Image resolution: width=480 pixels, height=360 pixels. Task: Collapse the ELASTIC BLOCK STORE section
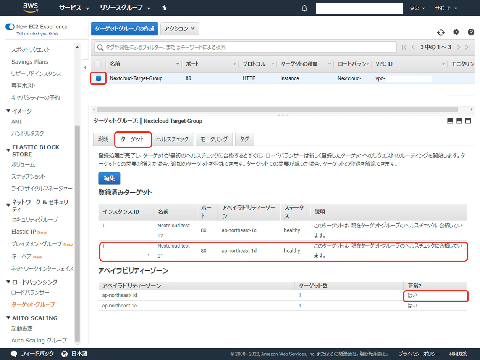point(9,150)
